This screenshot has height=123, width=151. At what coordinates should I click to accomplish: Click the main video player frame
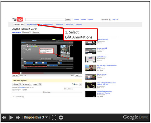(47, 53)
